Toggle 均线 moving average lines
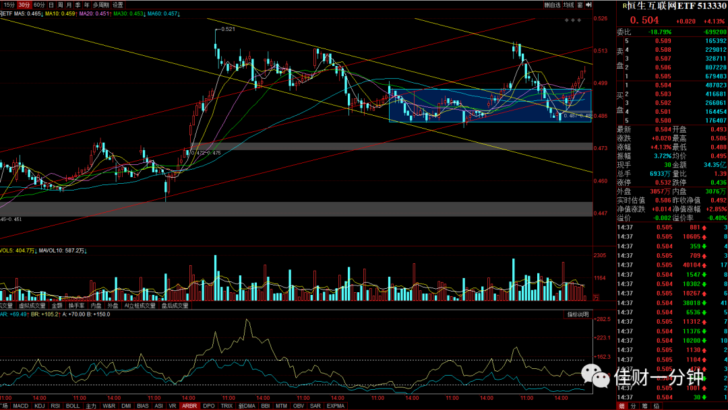 (x=569, y=5)
